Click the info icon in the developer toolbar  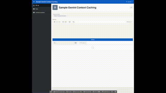click(112, 92)
